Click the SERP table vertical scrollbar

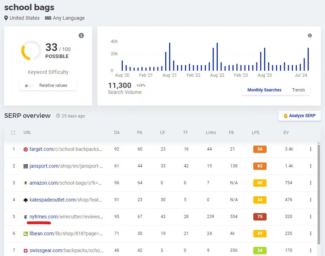coord(319,194)
